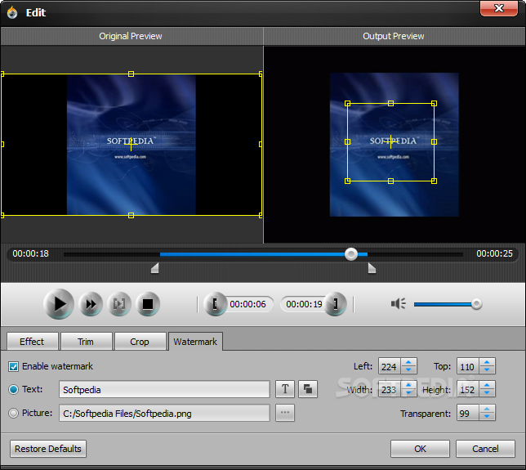526x470 pixels.
Task: Click bottom-right handle of watermark box
Action: point(434,181)
